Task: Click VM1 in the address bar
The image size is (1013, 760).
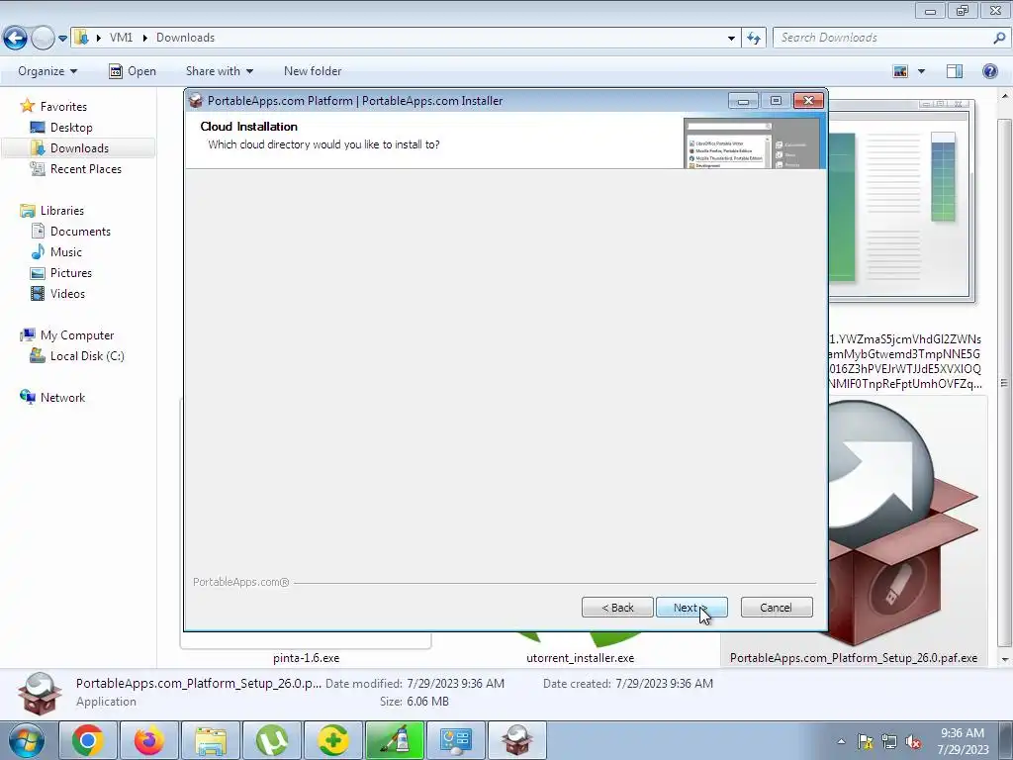Action: tap(121, 38)
